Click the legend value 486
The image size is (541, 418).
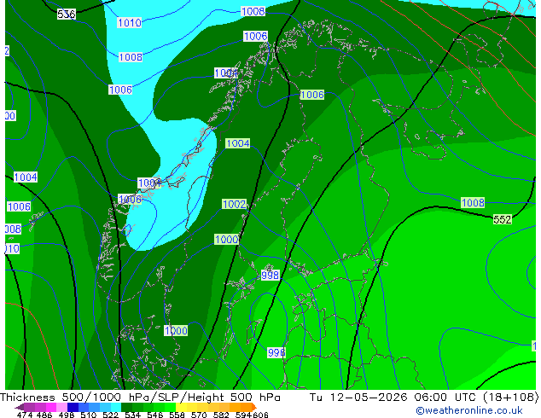44,415
